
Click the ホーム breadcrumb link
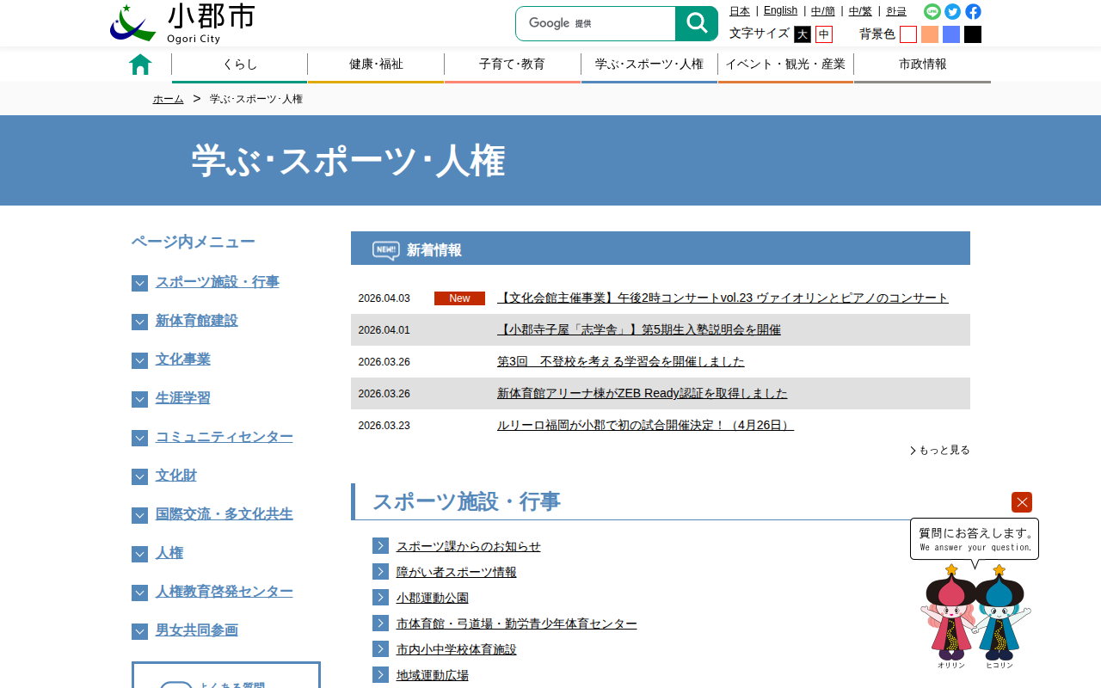169,99
